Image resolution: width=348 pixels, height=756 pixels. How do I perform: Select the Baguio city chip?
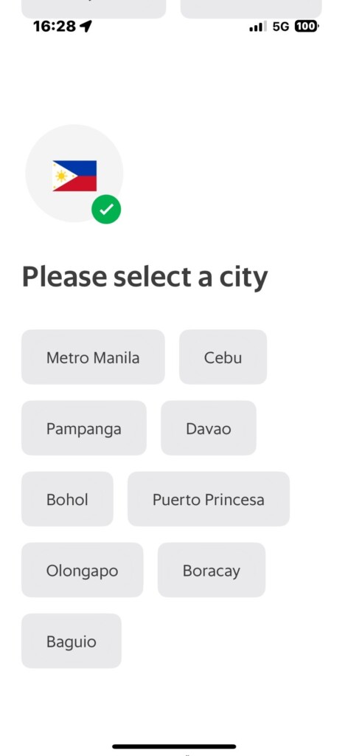tap(72, 640)
